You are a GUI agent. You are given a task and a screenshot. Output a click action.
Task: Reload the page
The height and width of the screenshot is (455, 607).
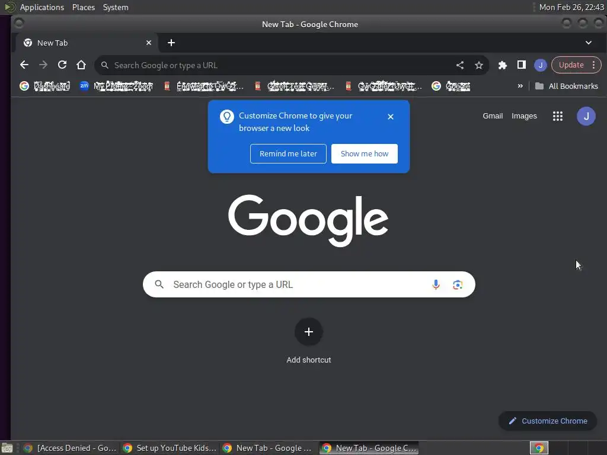tap(62, 65)
